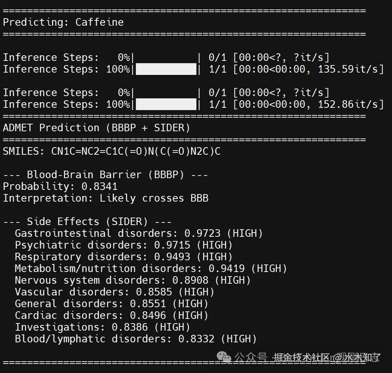
Task: Click the Cardiac disorders result line
Action: click(x=111, y=315)
